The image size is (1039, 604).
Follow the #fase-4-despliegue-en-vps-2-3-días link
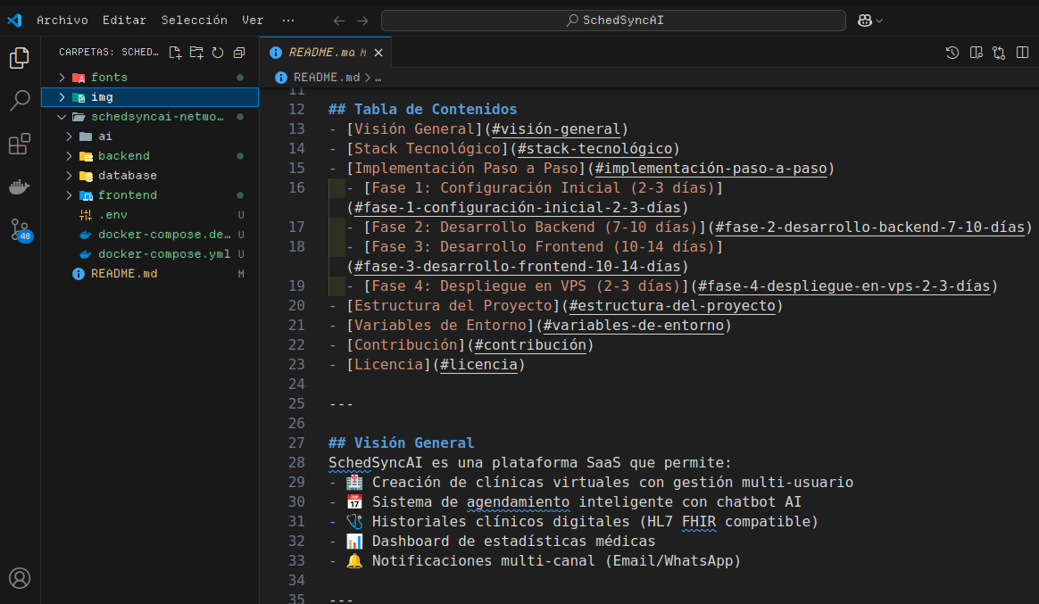(844, 286)
